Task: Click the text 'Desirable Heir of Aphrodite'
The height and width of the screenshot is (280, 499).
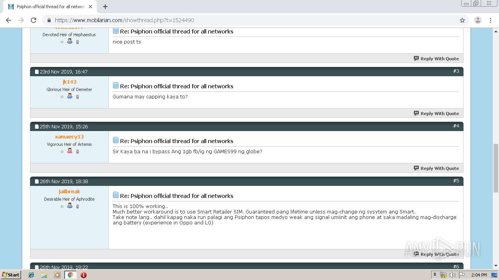Action: [x=69, y=199]
